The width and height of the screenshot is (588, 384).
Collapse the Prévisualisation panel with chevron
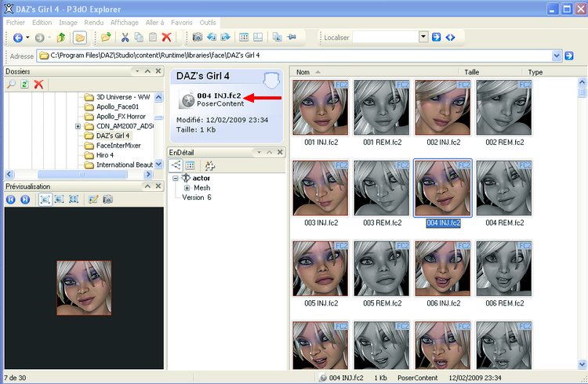tap(147, 187)
